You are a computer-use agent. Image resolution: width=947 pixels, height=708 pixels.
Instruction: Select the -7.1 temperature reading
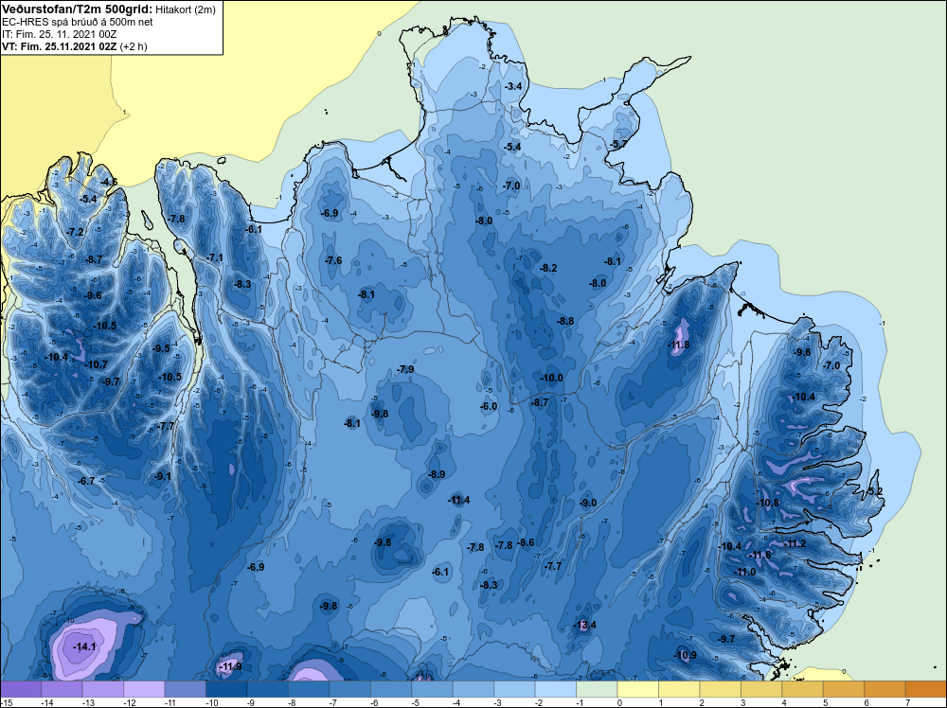214,257
